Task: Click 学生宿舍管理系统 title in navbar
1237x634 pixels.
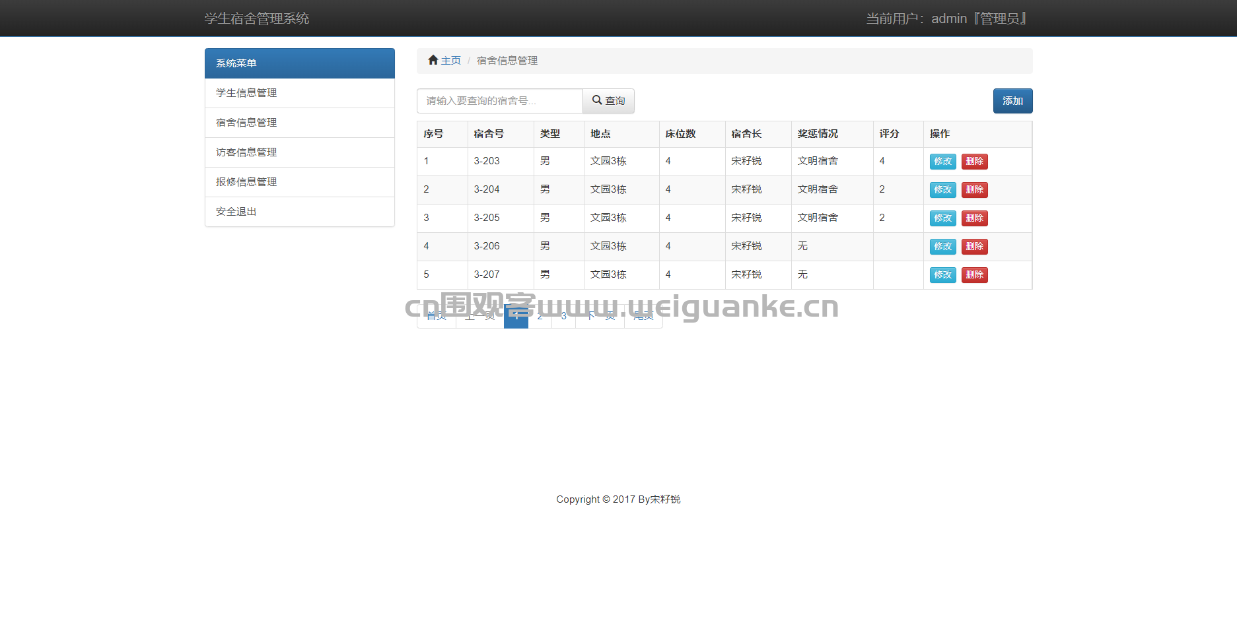Action: pyautogui.click(x=257, y=18)
